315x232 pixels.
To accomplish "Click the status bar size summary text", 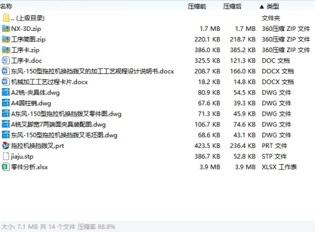I will [x=58, y=227].
